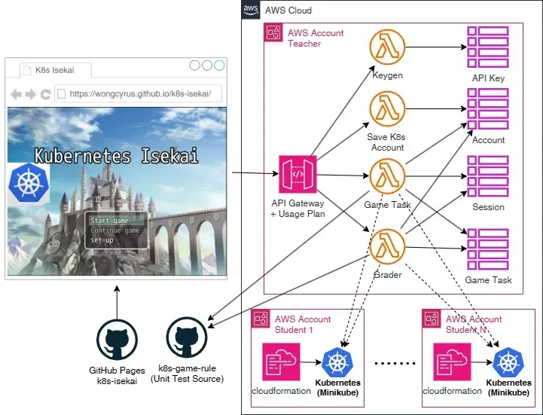Screen dimensions: 543x415
Task: Select the Session table icon
Action: (488, 176)
